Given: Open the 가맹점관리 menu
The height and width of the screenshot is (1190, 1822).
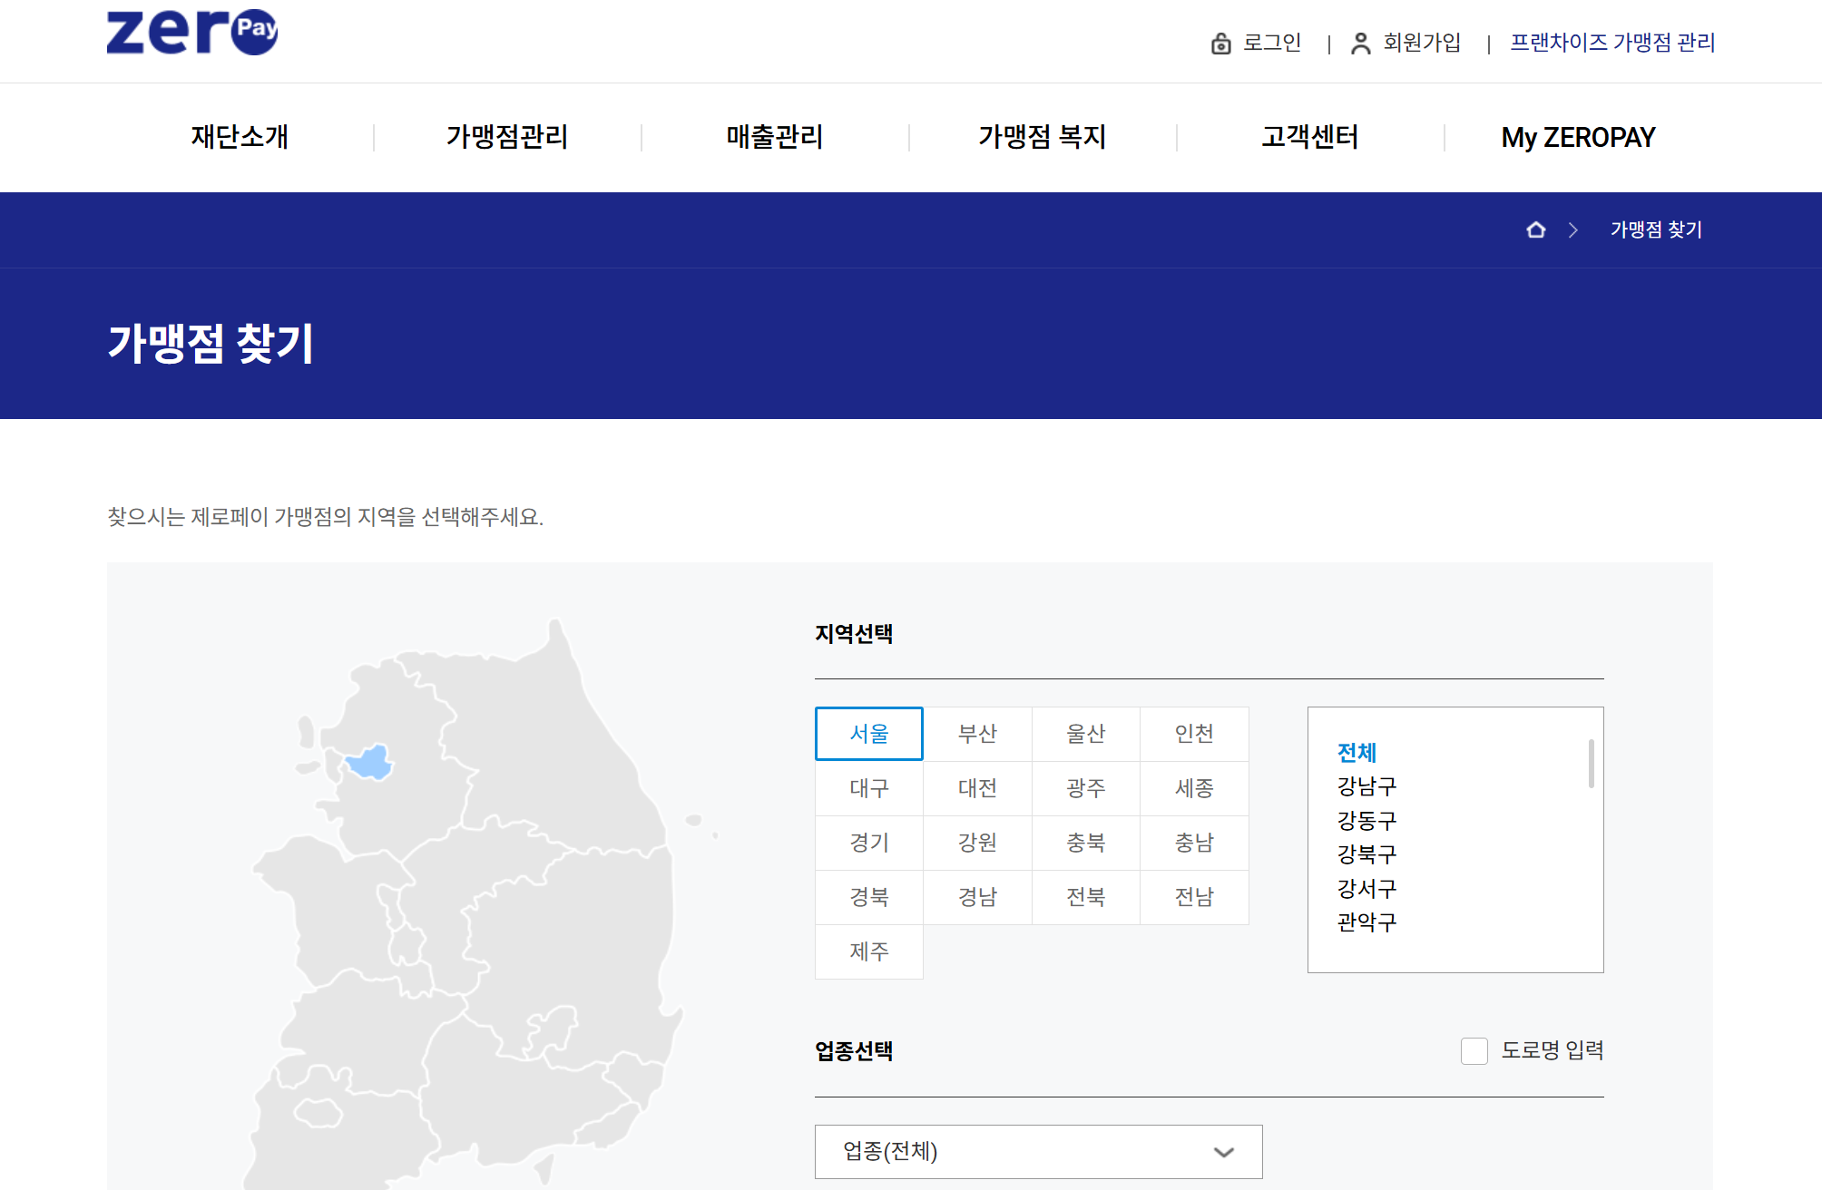Looking at the screenshot, I should click(x=506, y=137).
